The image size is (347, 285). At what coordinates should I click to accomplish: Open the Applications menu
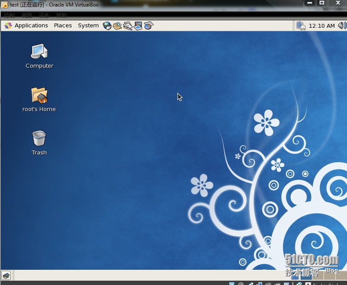pyautogui.click(x=31, y=26)
